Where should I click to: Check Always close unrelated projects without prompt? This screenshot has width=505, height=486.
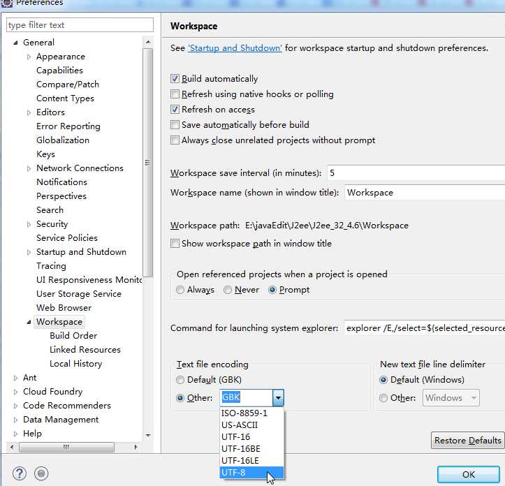175,140
